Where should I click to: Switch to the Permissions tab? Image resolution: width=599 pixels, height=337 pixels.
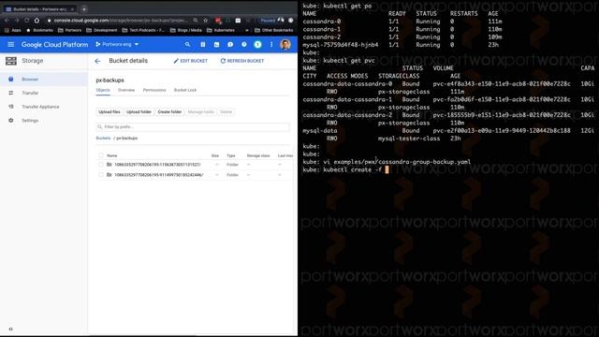pos(154,90)
